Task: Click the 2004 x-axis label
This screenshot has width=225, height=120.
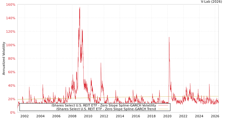Action: pyautogui.click(x=40, y=116)
